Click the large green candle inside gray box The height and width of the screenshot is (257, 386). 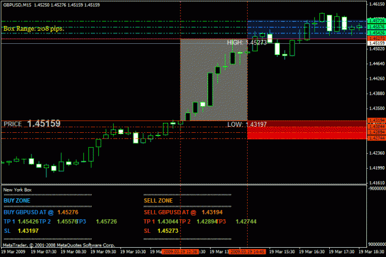point(210,90)
